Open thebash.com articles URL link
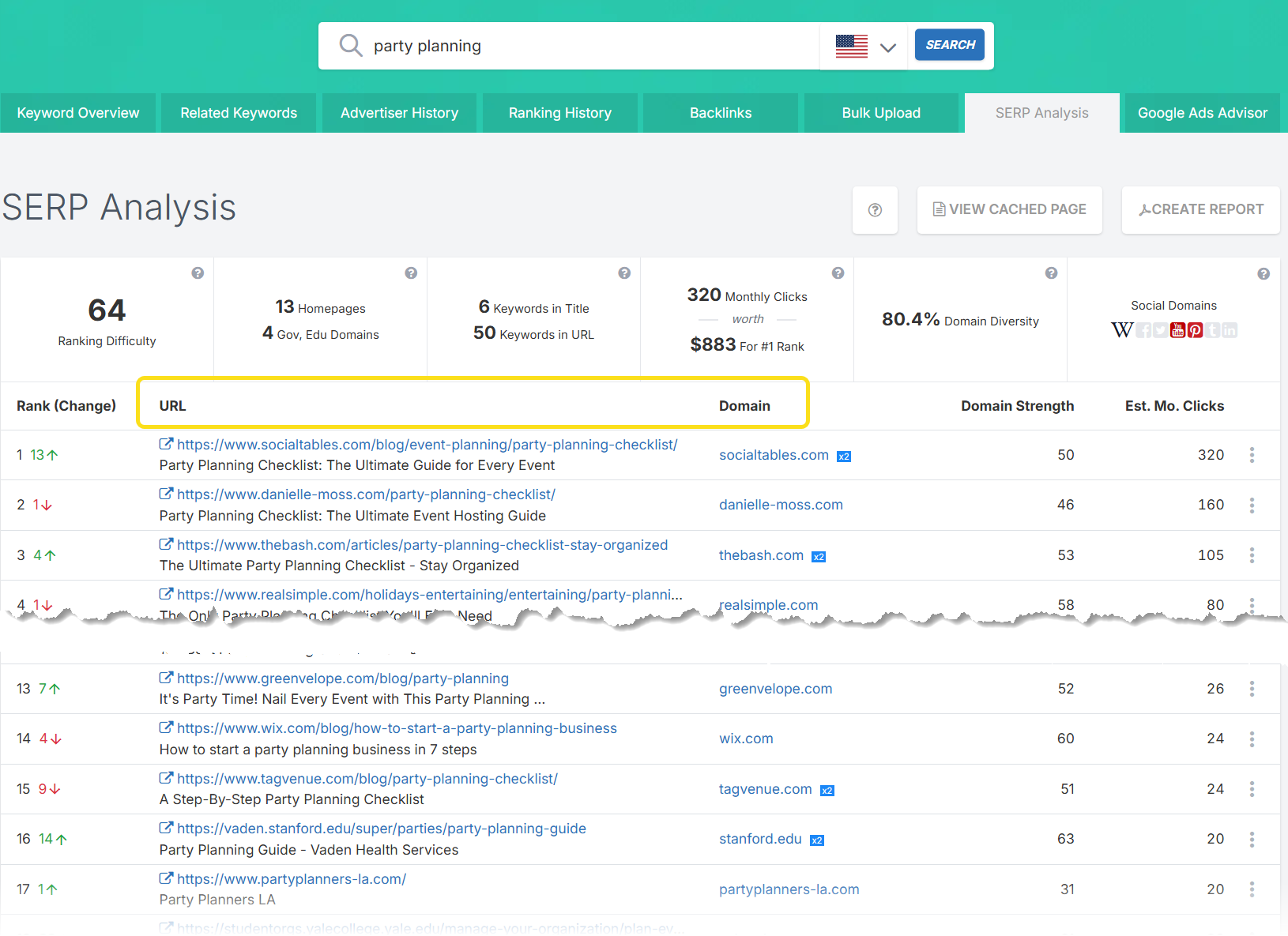The height and width of the screenshot is (936, 1288). click(422, 545)
